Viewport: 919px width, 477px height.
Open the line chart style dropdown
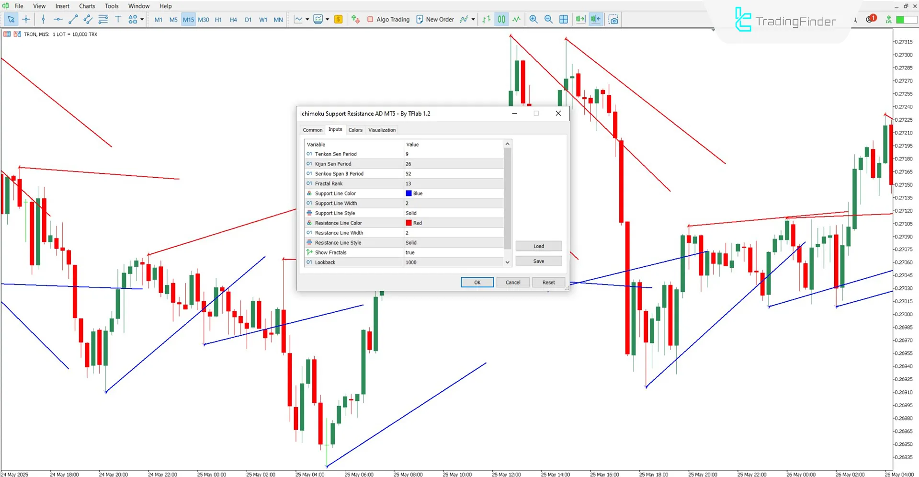click(307, 19)
